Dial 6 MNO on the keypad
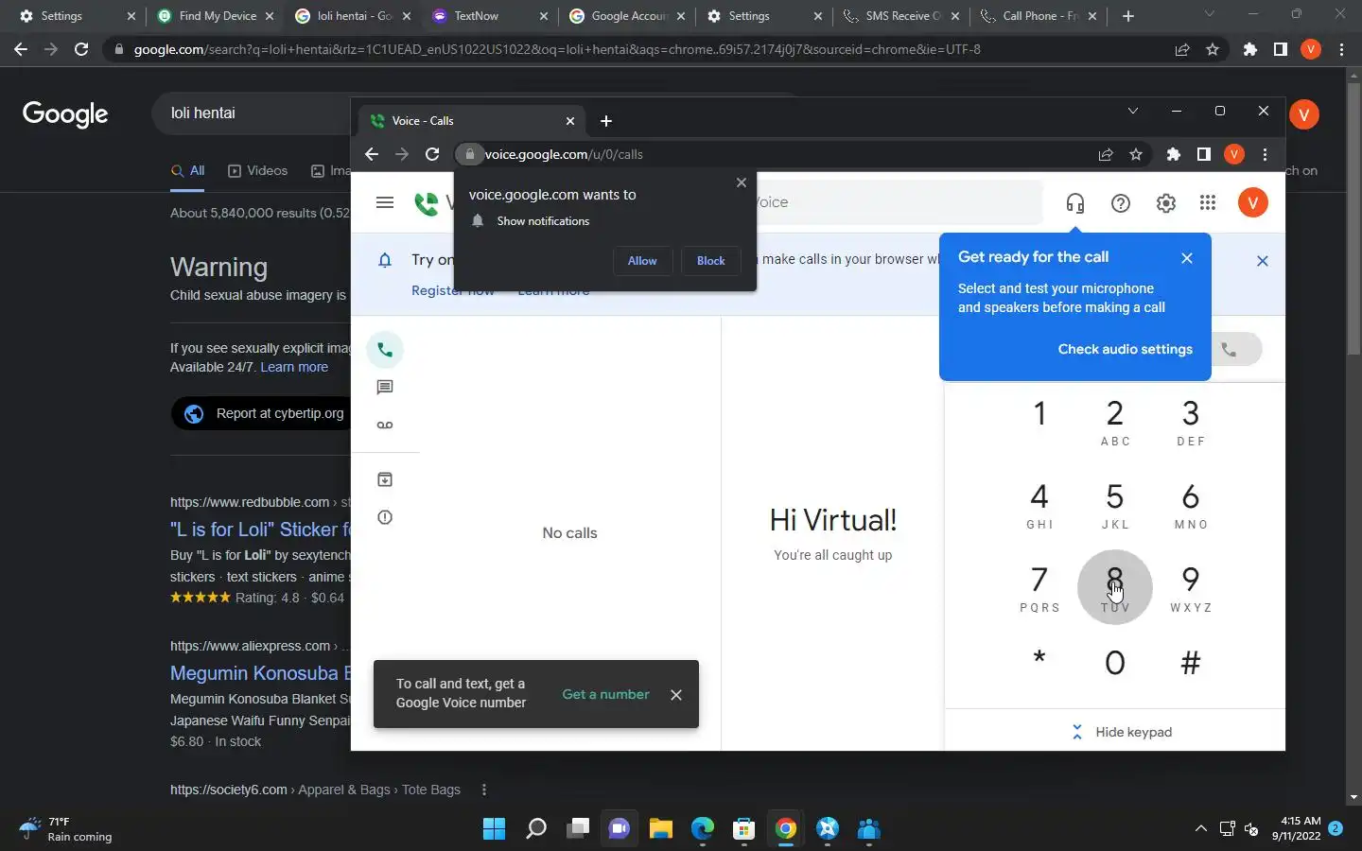 pos(1191,505)
